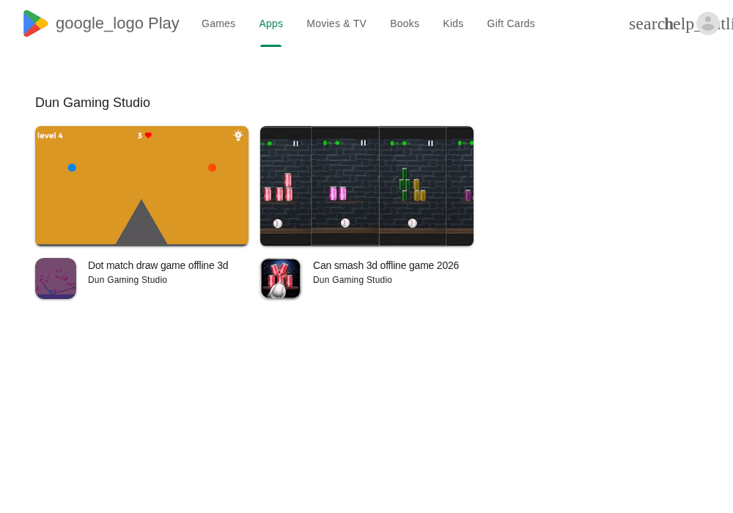The width and height of the screenshot is (733, 513).
Task: Open the Gift Cards tab
Action: [x=511, y=23]
